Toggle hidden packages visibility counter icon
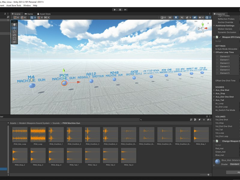This screenshot has width=240, height=180. (209, 120)
